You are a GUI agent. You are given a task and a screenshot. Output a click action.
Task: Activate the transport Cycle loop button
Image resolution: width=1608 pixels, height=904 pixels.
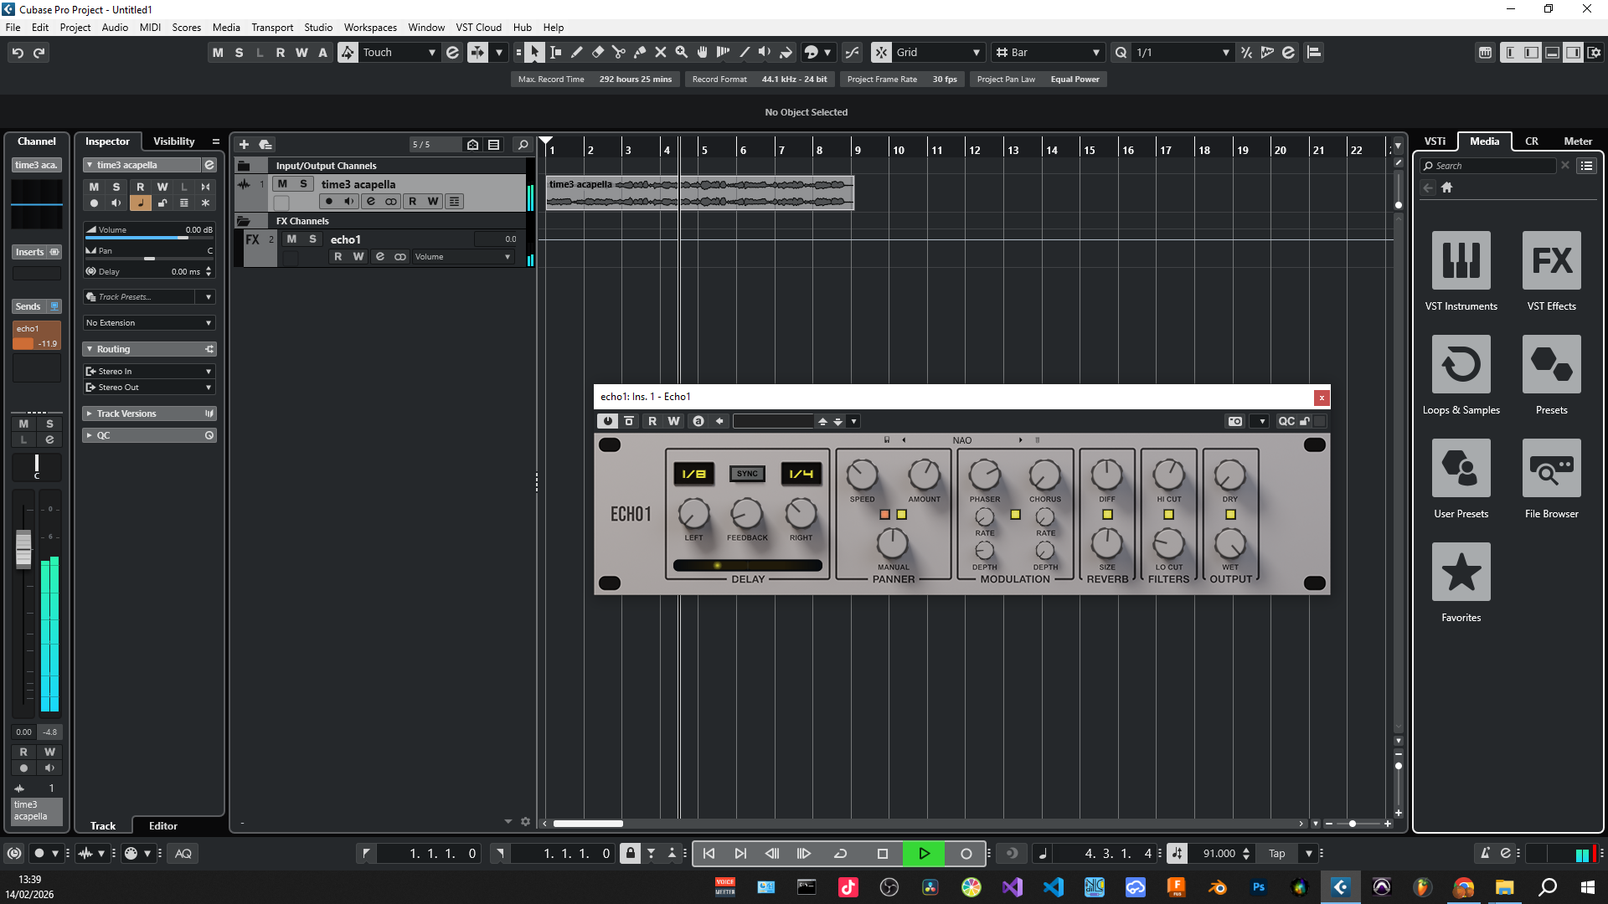(841, 853)
